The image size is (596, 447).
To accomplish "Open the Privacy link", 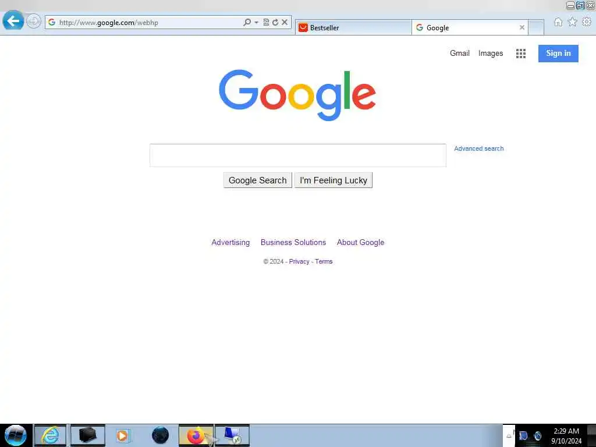I will coord(299,261).
